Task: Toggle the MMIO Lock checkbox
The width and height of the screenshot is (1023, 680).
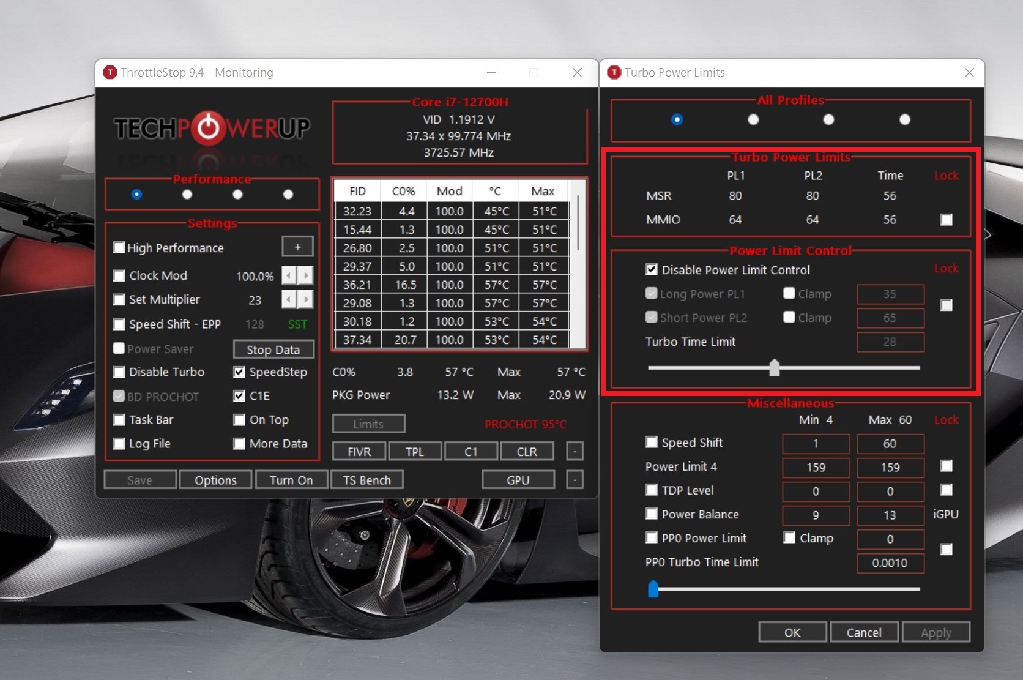Action: point(947,219)
